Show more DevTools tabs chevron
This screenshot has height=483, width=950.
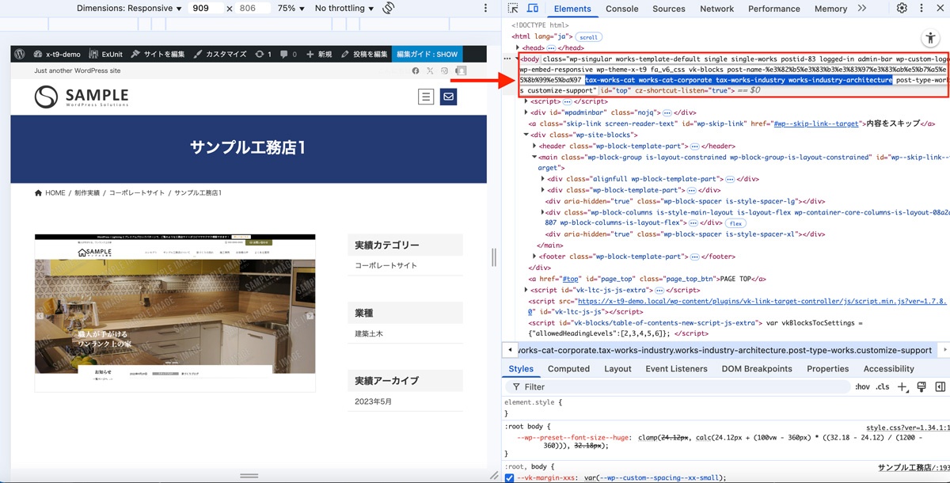(x=862, y=9)
